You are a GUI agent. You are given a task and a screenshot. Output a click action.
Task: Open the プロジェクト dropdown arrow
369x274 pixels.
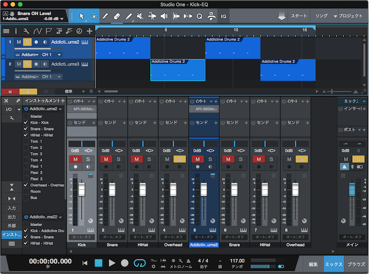[x=335, y=16]
